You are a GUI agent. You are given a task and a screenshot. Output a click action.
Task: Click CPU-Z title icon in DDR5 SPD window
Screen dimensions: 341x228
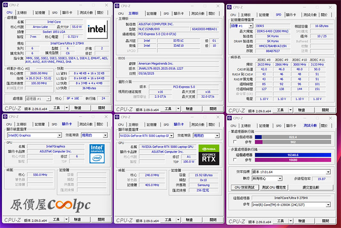[229, 7]
